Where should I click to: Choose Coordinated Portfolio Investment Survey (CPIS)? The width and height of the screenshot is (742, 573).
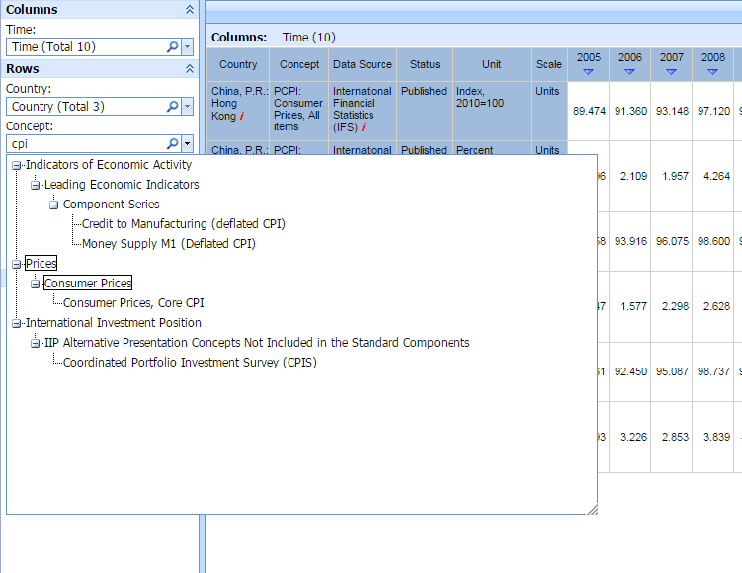pos(190,363)
